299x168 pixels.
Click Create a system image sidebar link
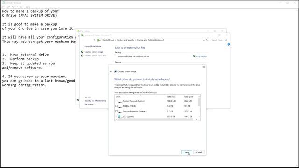pyautogui.click(x=93, y=52)
